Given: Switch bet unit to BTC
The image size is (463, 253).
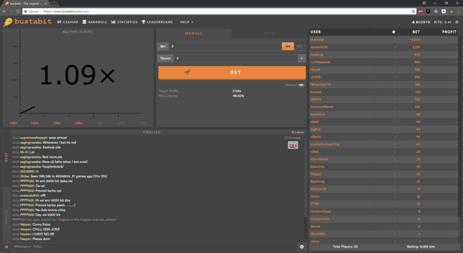Looking at the screenshot, I should [x=299, y=46].
